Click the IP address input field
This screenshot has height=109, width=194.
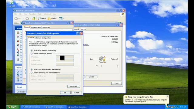65,57
